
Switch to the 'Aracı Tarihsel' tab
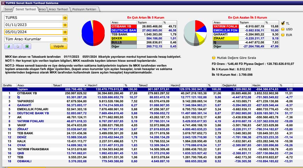pos(58,9)
